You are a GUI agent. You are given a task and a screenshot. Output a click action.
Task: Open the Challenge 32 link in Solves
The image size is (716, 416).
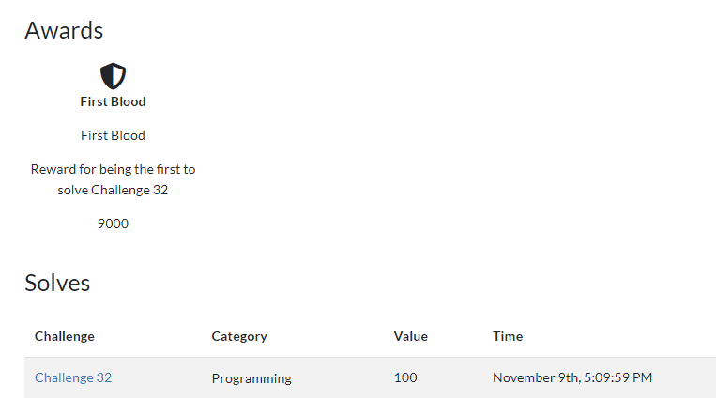(73, 377)
